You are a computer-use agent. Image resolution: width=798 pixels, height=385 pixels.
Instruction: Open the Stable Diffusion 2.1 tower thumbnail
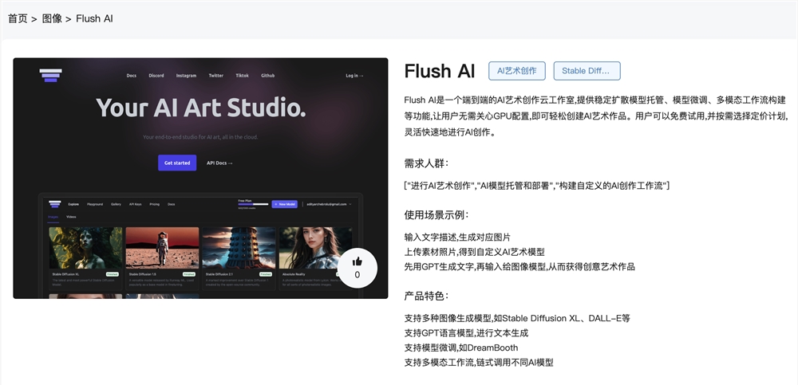239,247
